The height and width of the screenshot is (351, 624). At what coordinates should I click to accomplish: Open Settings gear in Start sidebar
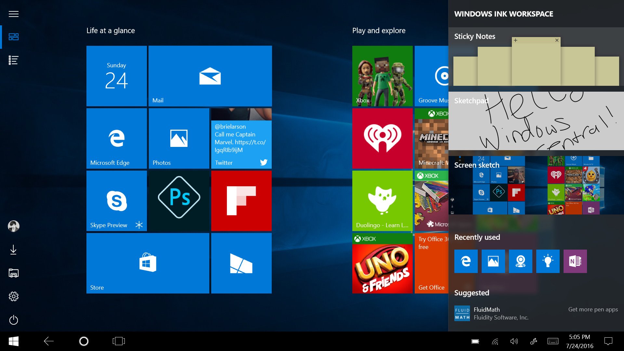13,296
